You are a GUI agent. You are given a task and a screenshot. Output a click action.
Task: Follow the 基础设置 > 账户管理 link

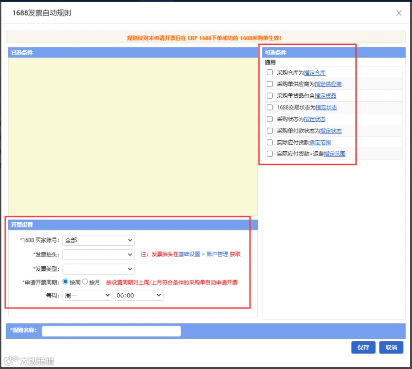203,254
